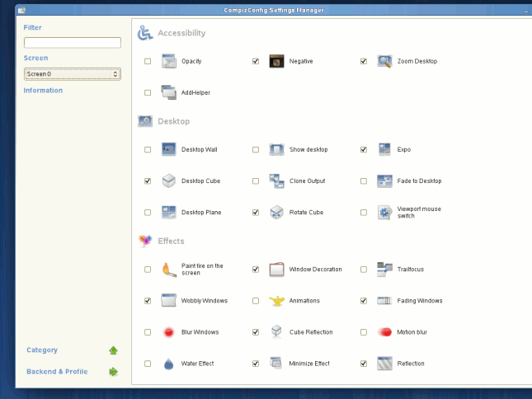Turn off the Wobbly Windows checkbox
The height and width of the screenshot is (399, 532).
(148, 301)
